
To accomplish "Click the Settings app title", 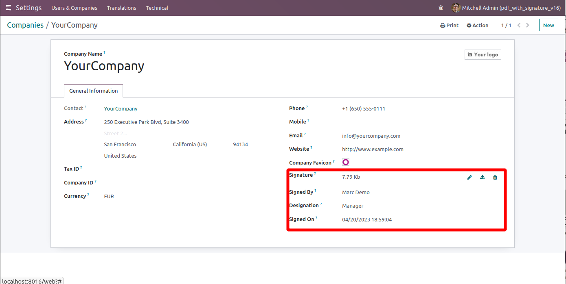I will pos(29,8).
